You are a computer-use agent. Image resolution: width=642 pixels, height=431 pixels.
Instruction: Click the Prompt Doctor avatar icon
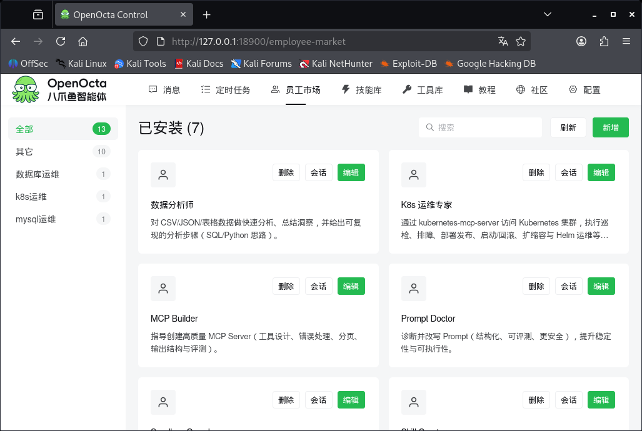414,289
